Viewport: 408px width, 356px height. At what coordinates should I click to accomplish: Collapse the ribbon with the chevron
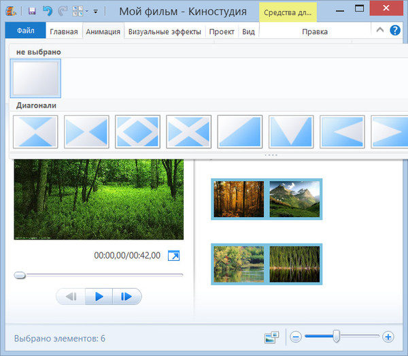pyautogui.click(x=380, y=31)
